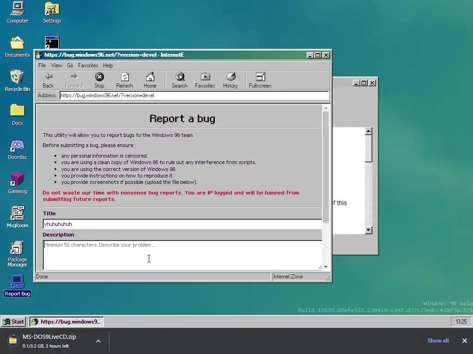Open the Favorites menu in menu bar
Screen dimensions: 473x354
tap(88, 65)
